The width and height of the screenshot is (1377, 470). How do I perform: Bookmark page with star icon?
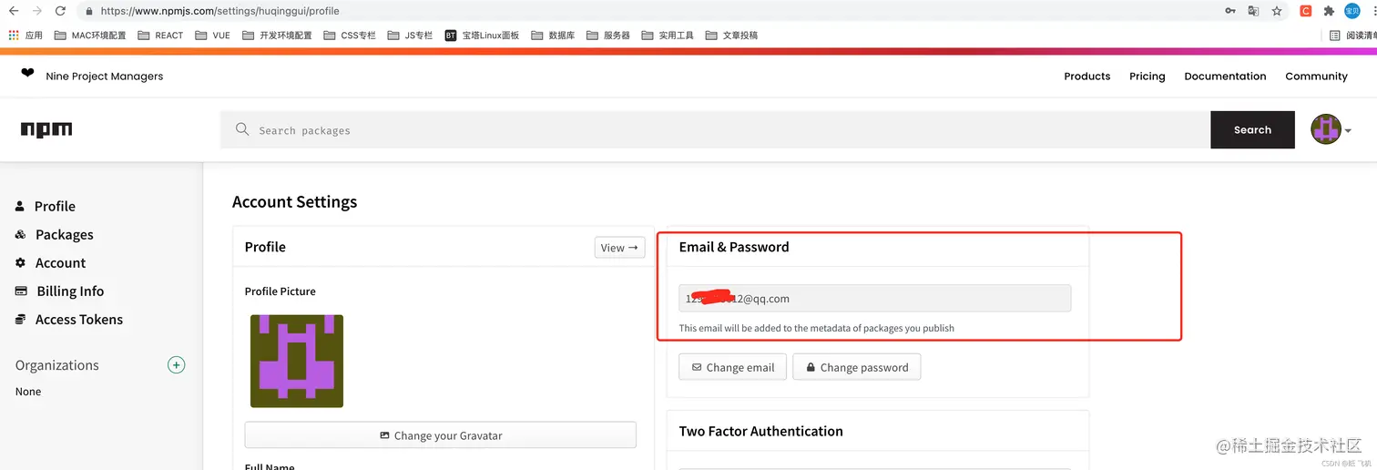tap(1277, 11)
